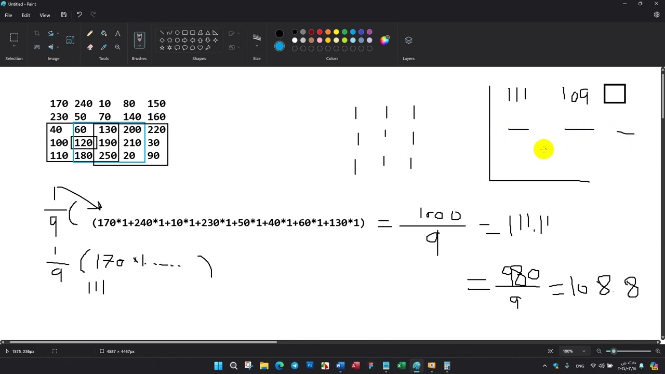Click the Crop image icon
The height and width of the screenshot is (374, 665).
(x=37, y=34)
